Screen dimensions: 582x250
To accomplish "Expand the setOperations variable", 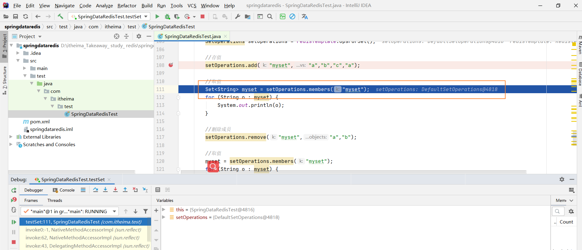I will pyautogui.click(x=164, y=217).
